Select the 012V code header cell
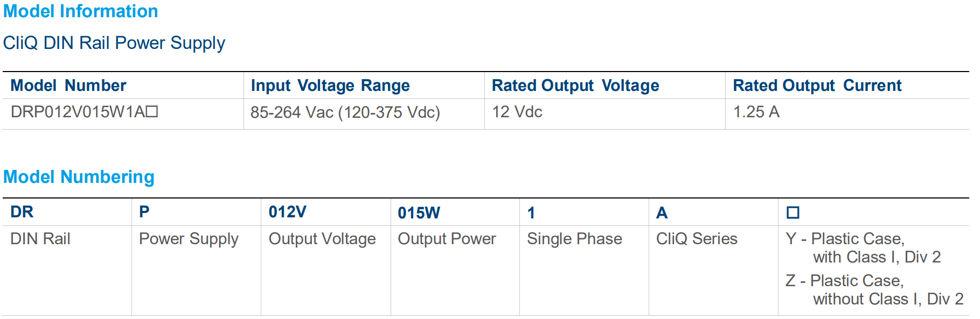Image resolution: width=980 pixels, height=319 pixels. [x=288, y=212]
